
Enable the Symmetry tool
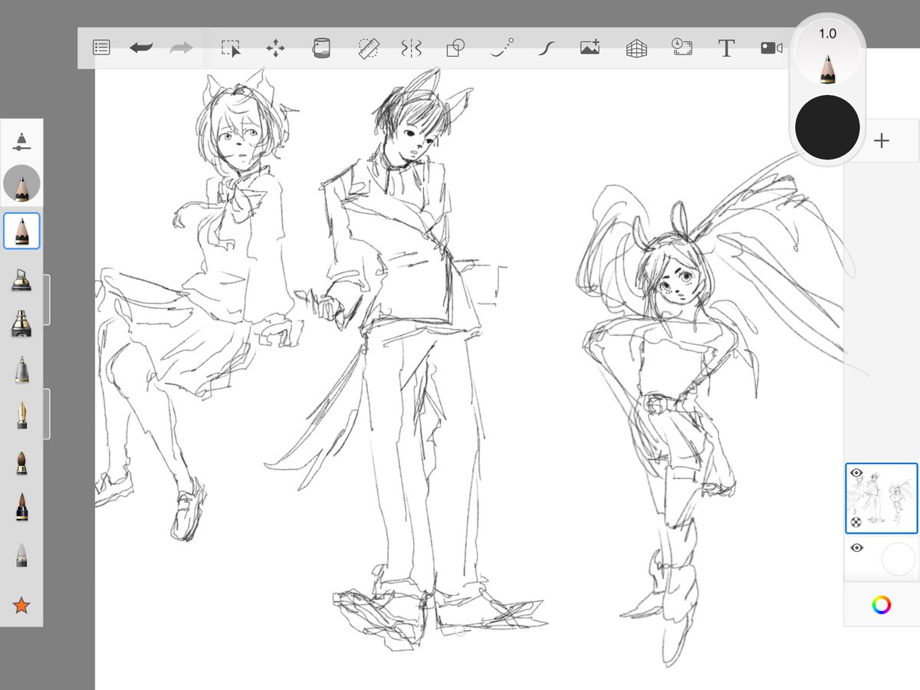411,48
